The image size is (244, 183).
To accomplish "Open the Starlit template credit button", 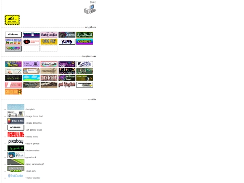I will click(16, 107).
